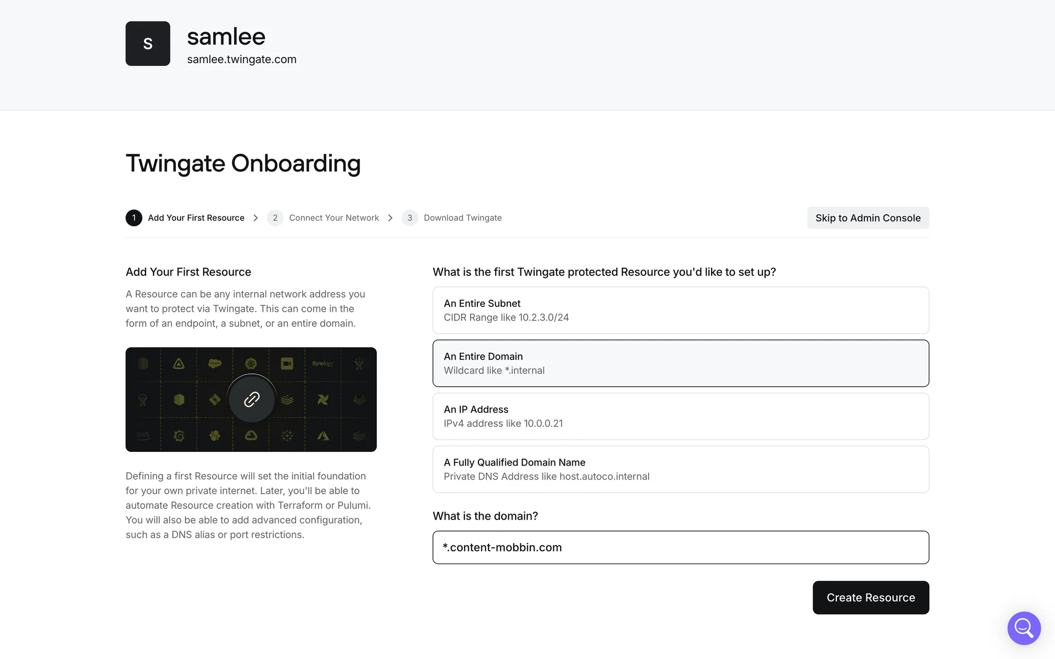1055x659 pixels.
Task: Choose A Fully Qualified Domain Name option
Action: click(x=680, y=469)
